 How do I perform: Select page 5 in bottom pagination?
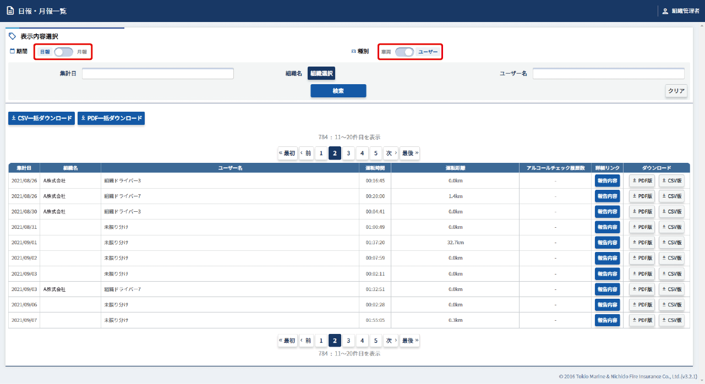point(375,341)
